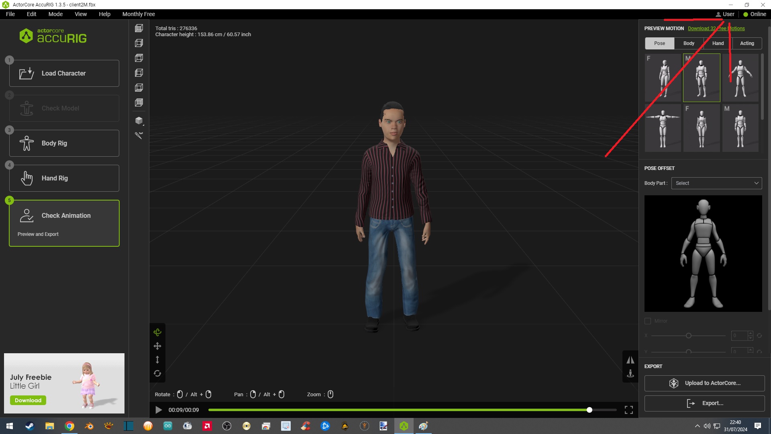The width and height of the screenshot is (771, 434).
Task: Select the second-row M pose thumbnail
Action: [740, 128]
